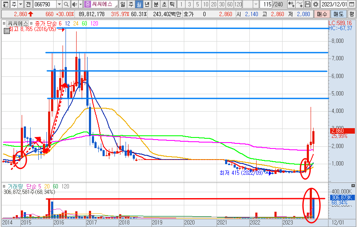Expand the custom interval dropdown
357x227 pixels.
[256, 4]
